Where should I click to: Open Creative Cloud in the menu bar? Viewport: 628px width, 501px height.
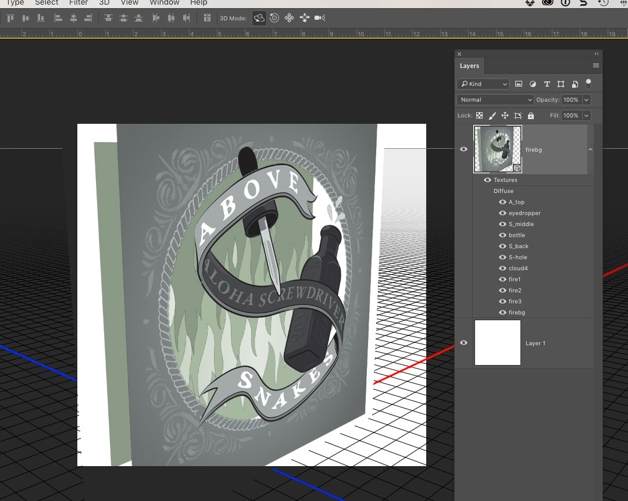548,3
